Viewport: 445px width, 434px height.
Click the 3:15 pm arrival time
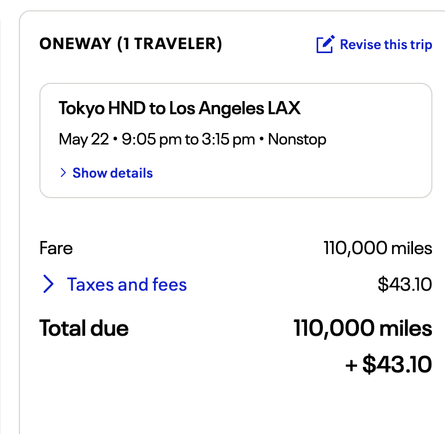click(x=228, y=139)
